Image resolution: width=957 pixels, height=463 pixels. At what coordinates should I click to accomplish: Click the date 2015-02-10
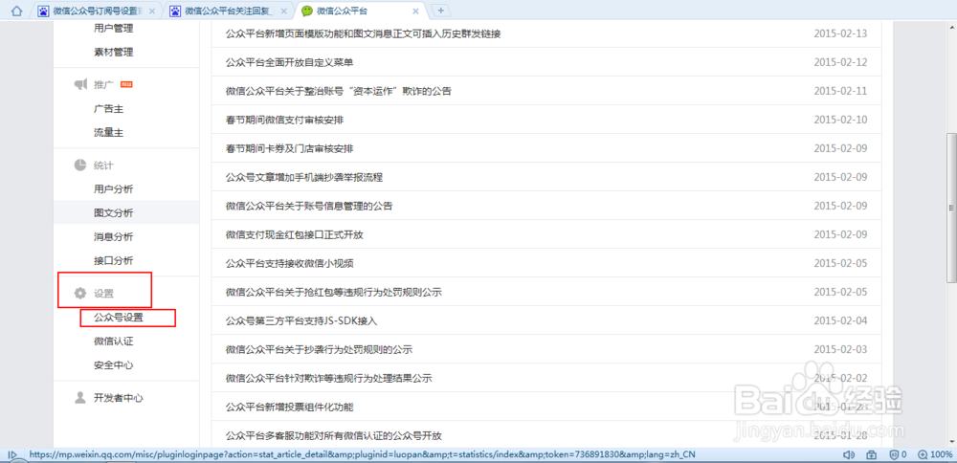click(840, 120)
